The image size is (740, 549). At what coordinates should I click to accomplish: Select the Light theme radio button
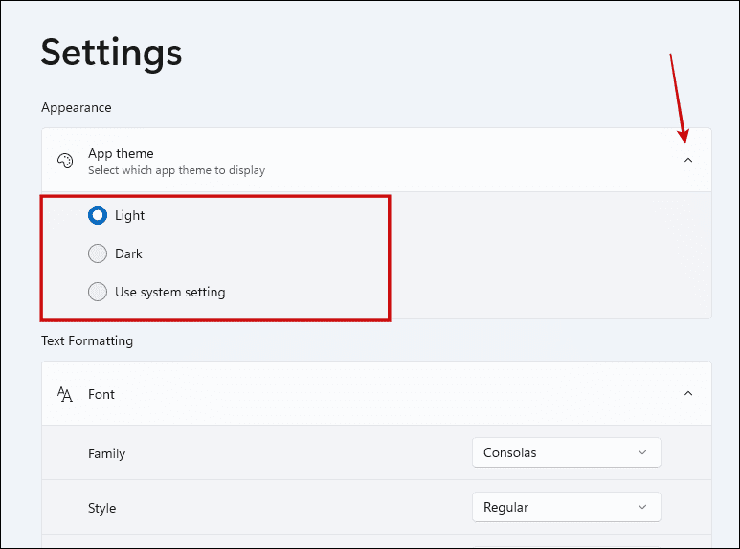pyautogui.click(x=98, y=215)
